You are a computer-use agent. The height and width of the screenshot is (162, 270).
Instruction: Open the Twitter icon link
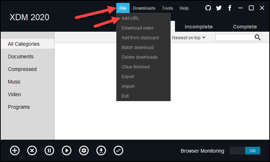point(219,8)
